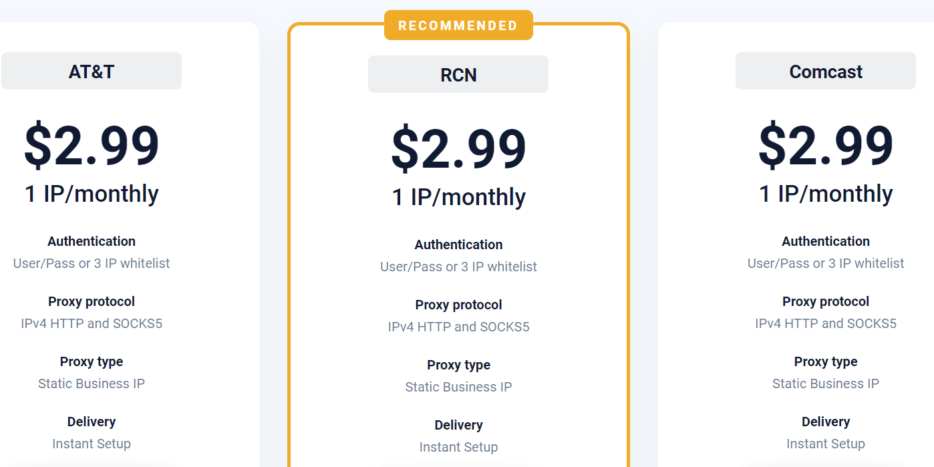
Task: Click AT&T's "IPv4 HTTP and SOCKS5" text
Action: tap(92, 323)
